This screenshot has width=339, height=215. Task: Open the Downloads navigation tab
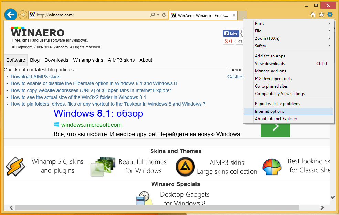click(56, 60)
